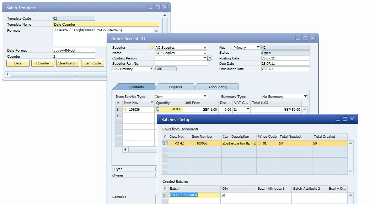Click the Formula text area
Image resolution: width=370 pixels, height=205 pixels.
coord(103,37)
